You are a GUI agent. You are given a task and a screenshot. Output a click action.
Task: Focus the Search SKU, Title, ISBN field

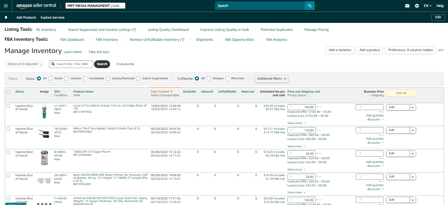pyautogui.click(x=71, y=64)
